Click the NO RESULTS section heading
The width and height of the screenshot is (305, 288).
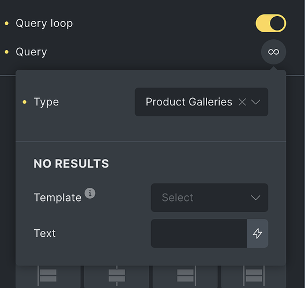pyautogui.click(x=71, y=164)
